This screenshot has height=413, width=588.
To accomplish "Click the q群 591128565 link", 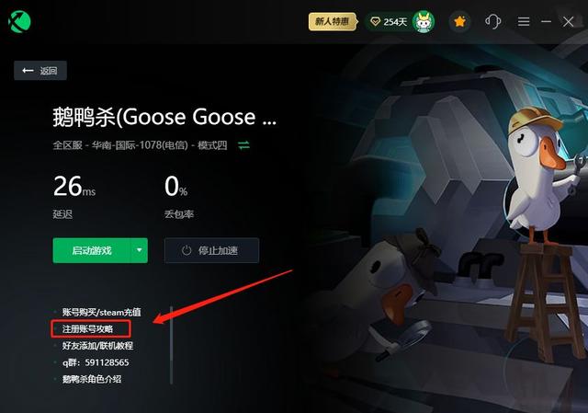I will [96, 362].
